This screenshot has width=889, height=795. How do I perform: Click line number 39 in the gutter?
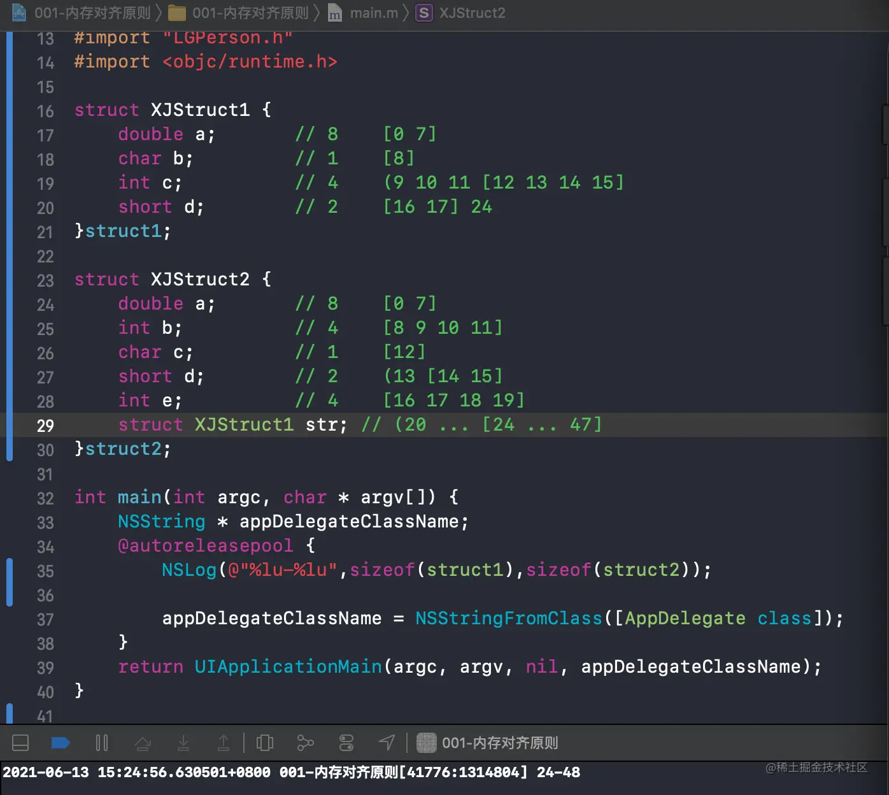point(45,668)
